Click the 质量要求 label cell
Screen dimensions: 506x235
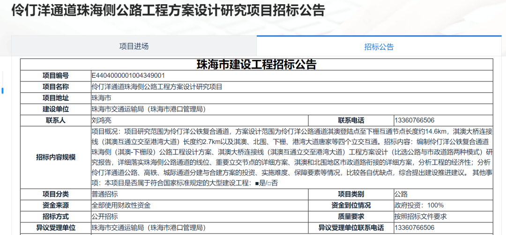pyautogui.click(x=351, y=217)
